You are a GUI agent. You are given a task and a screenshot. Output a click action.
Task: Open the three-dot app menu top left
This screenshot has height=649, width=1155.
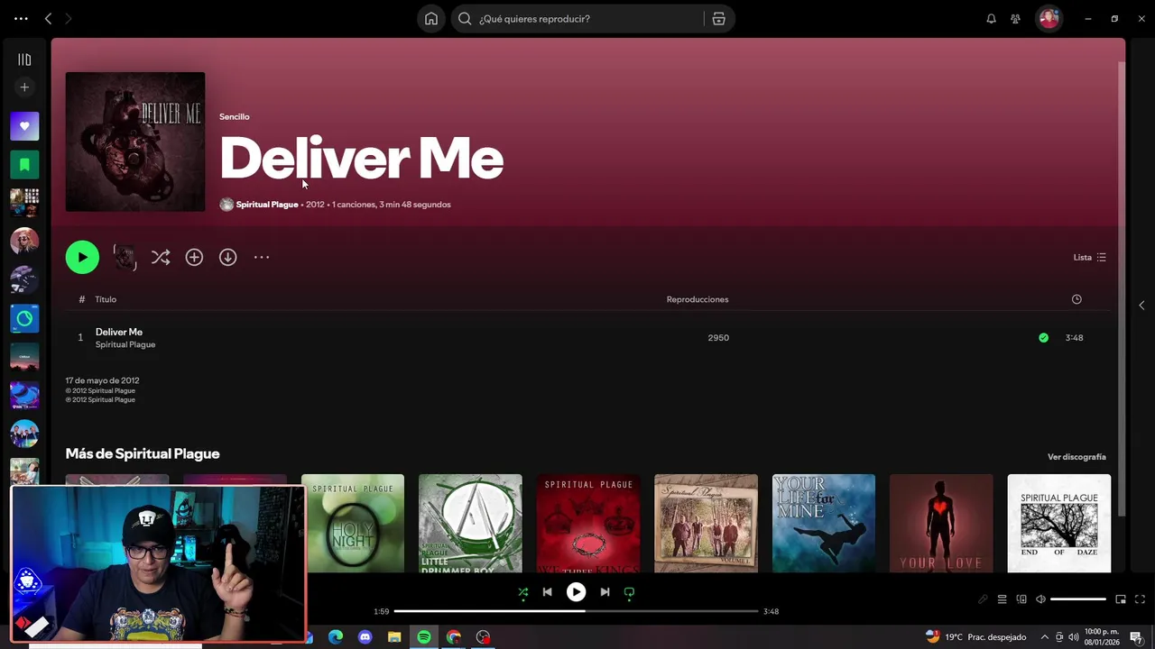click(x=21, y=19)
